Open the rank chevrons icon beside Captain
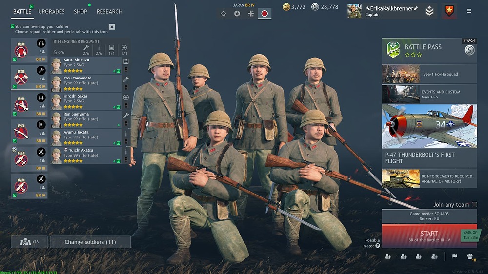The image size is (488, 274). (429, 11)
